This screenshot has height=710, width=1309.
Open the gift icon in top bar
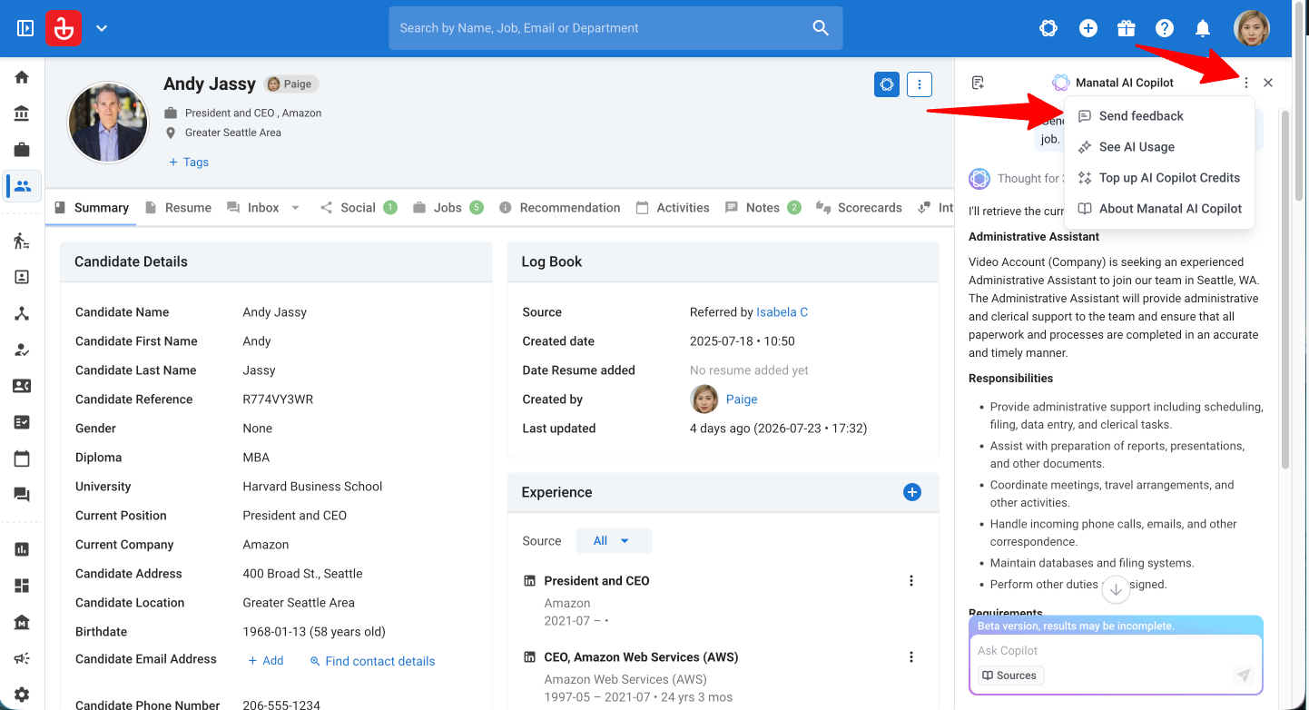coord(1127,28)
